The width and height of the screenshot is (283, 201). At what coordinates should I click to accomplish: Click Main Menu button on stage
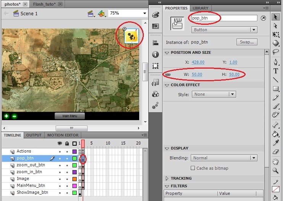(x=70, y=116)
